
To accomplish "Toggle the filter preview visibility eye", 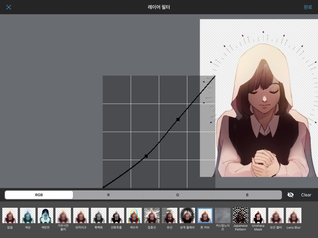I will 290,195.
